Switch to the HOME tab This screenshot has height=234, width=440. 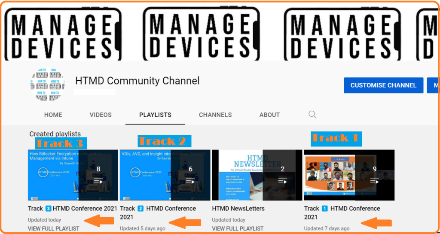point(53,115)
